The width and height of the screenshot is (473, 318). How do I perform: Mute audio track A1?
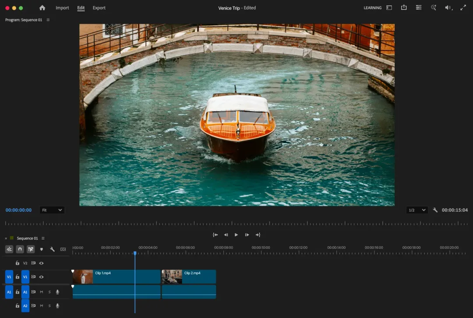(x=41, y=292)
